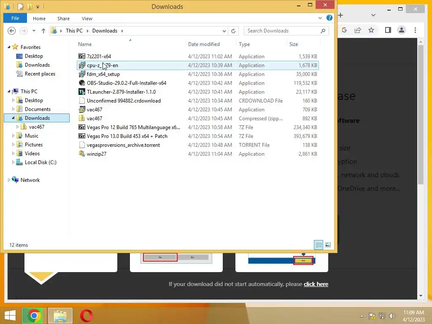This screenshot has width=432, height=324.
Task: Click the up-one-level arrow in Explorer
Action: point(43,31)
